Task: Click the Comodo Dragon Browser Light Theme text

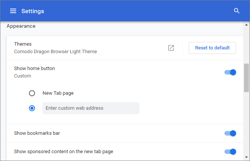Action: [x=56, y=52]
